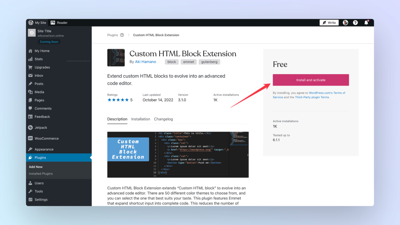
Task: Select the Inbox sidebar label
Action: (x=39, y=76)
